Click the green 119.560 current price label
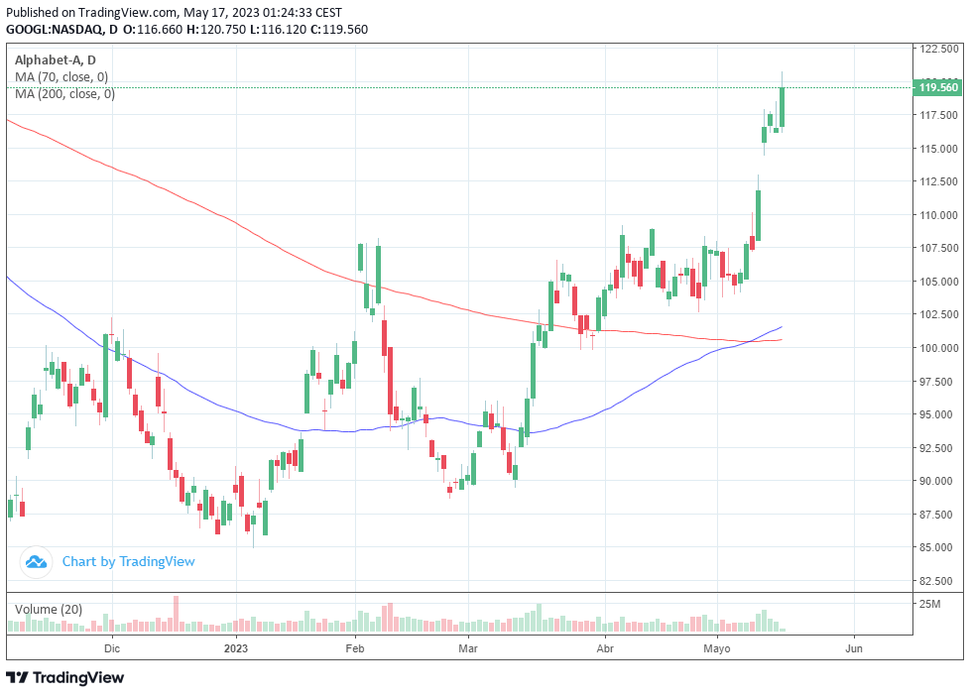Screen dimensions: 970x696 click(938, 87)
